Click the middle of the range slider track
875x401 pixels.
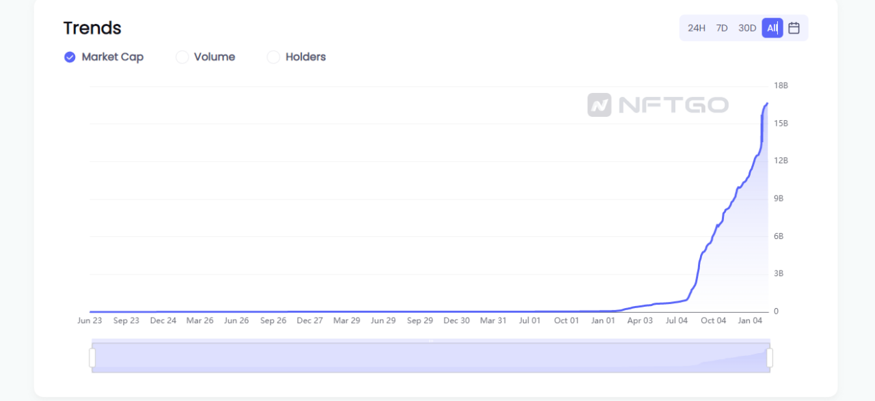(431, 356)
